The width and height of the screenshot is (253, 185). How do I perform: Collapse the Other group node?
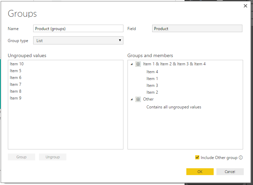click(x=132, y=99)
